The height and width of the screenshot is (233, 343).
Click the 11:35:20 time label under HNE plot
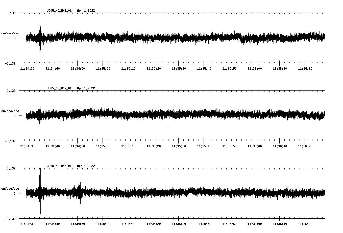pyautogui.click(x=154, y=69)
